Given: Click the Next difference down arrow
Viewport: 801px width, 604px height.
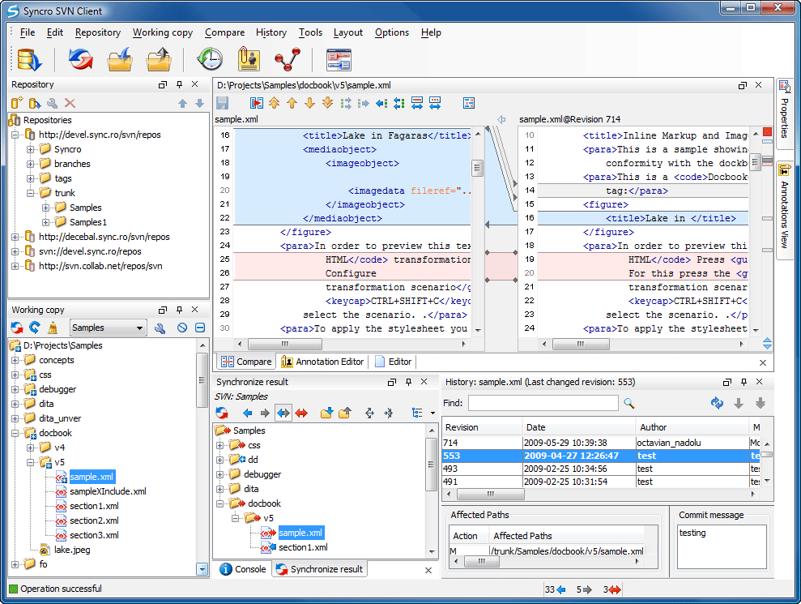Looking at the screenshot, I should pyautogui.click(x=309, y=103).
